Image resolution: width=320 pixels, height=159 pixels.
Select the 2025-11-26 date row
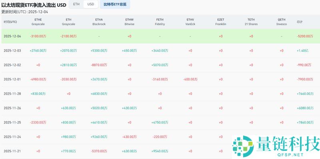pos(161,108)
